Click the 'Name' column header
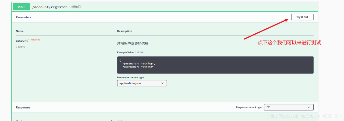 pos(20,31)
